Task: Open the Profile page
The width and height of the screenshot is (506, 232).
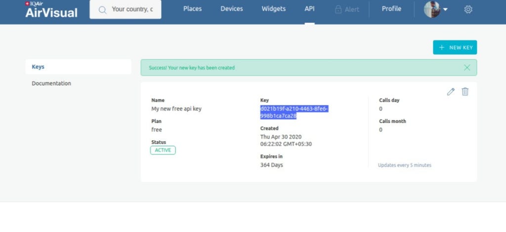Action: point(391,9)
